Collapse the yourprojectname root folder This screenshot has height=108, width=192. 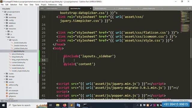pyautogui.click(x=3, y=12)
